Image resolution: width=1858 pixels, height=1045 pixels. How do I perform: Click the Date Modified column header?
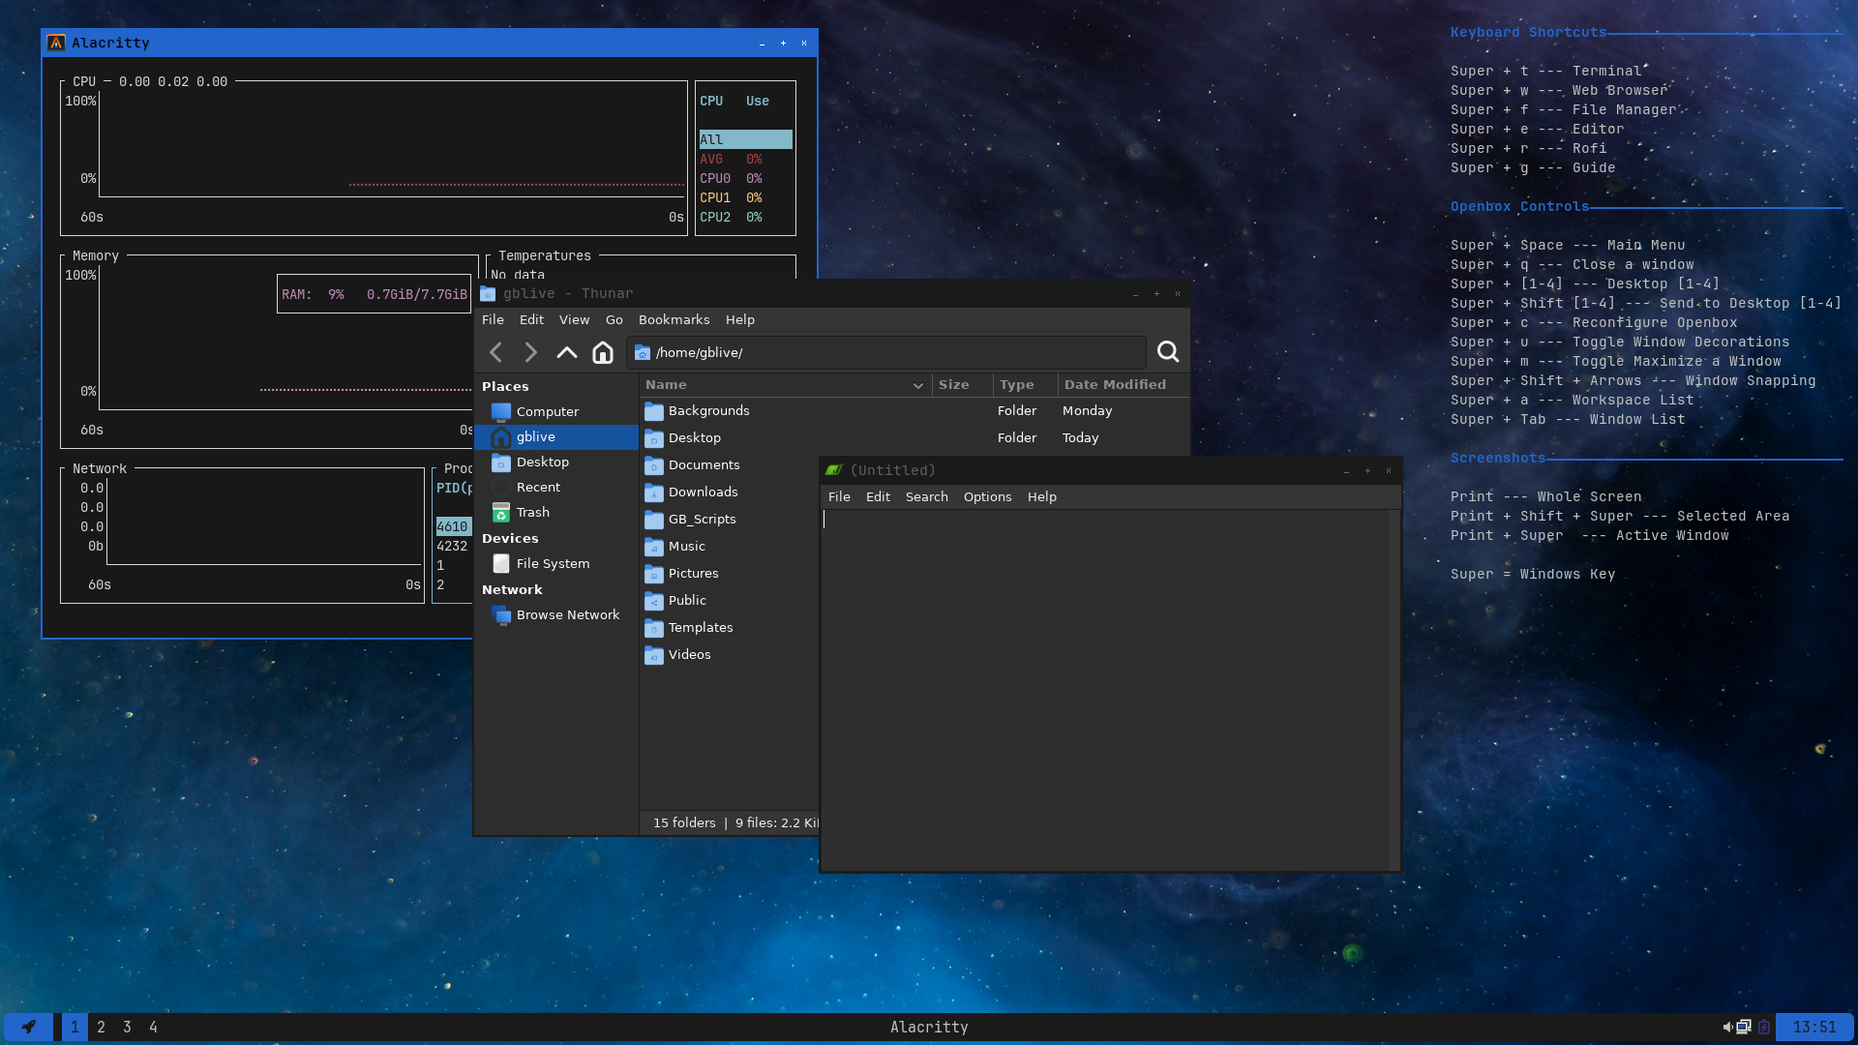[x=1115, y=385]
